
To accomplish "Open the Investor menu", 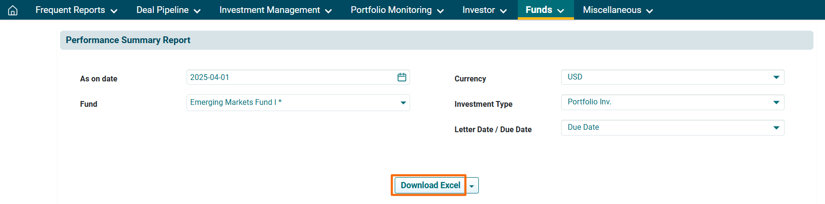I will coord(484,10).
